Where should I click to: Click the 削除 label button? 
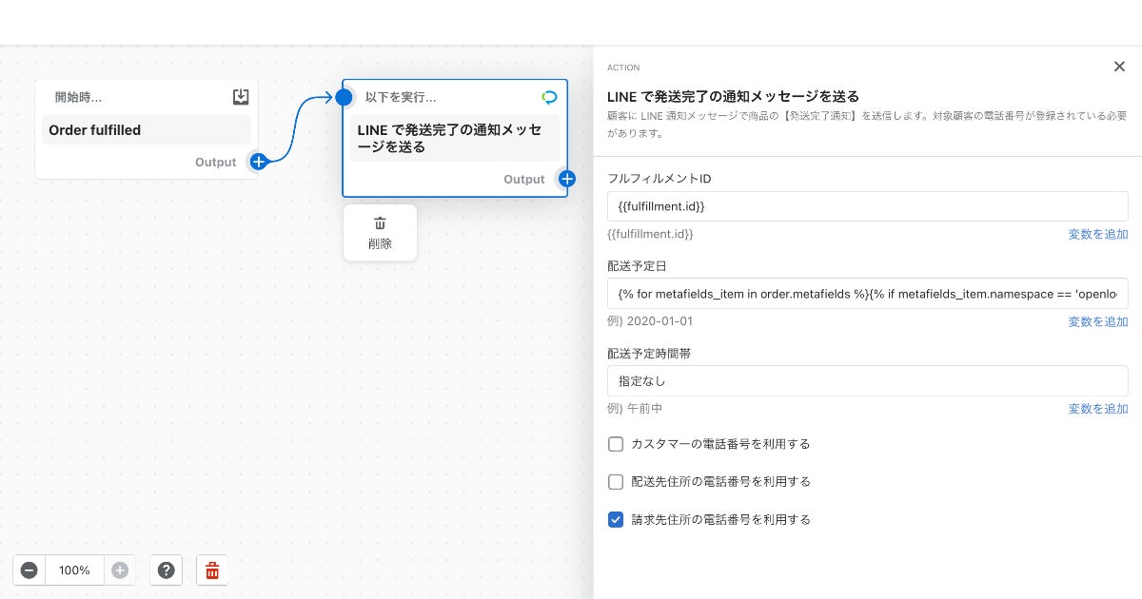click(x=380, y=243)
